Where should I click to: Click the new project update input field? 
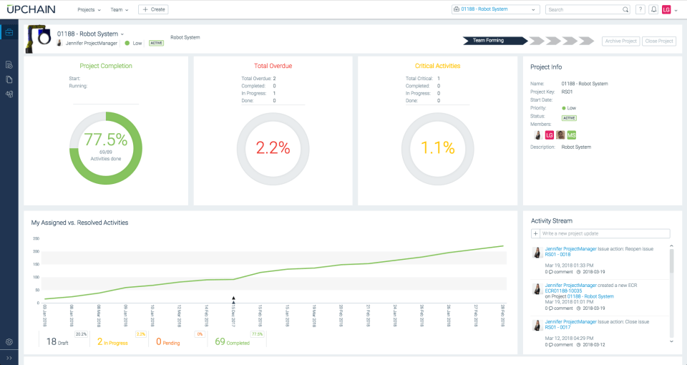click(x=605, y=233)
